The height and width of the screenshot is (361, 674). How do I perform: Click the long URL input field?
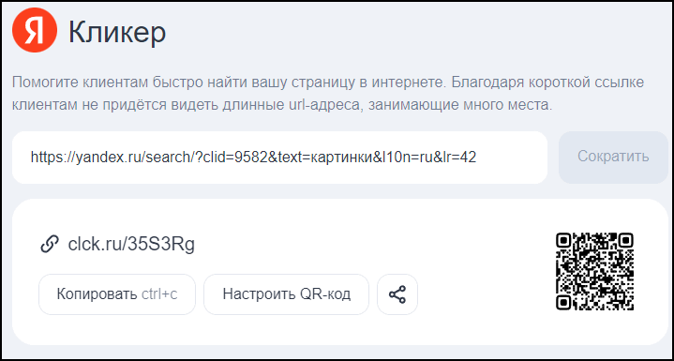tap(280, 158)
